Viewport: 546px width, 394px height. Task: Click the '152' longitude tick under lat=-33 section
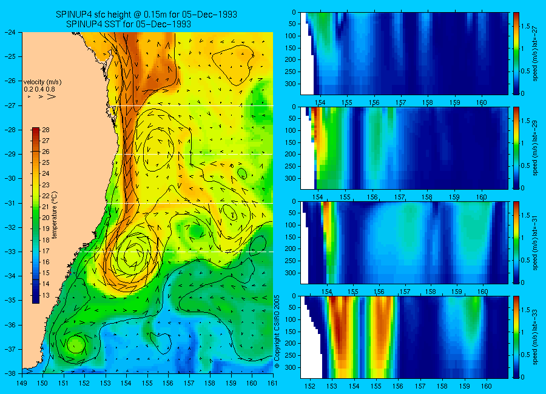tap(309, 386)
